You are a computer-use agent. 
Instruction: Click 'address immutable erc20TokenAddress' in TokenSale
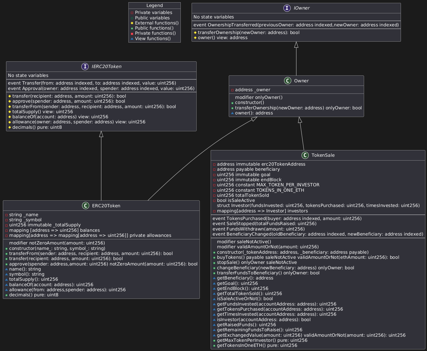(x=261, y=164)
